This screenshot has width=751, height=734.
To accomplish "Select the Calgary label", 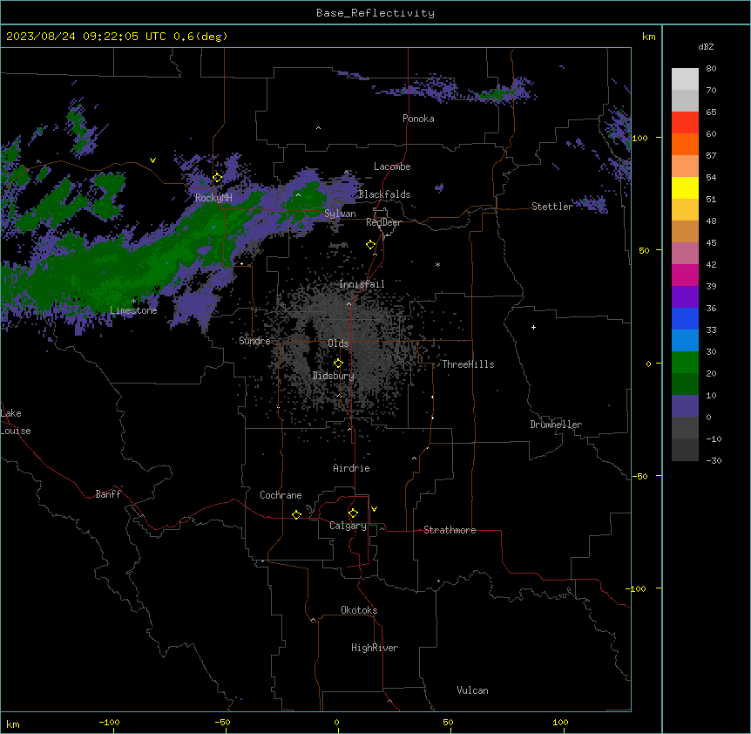I will point(348,526).
